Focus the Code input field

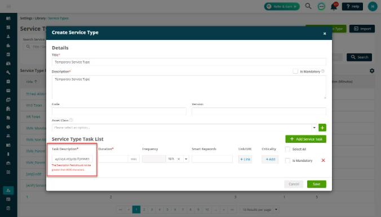click(119, 111)
